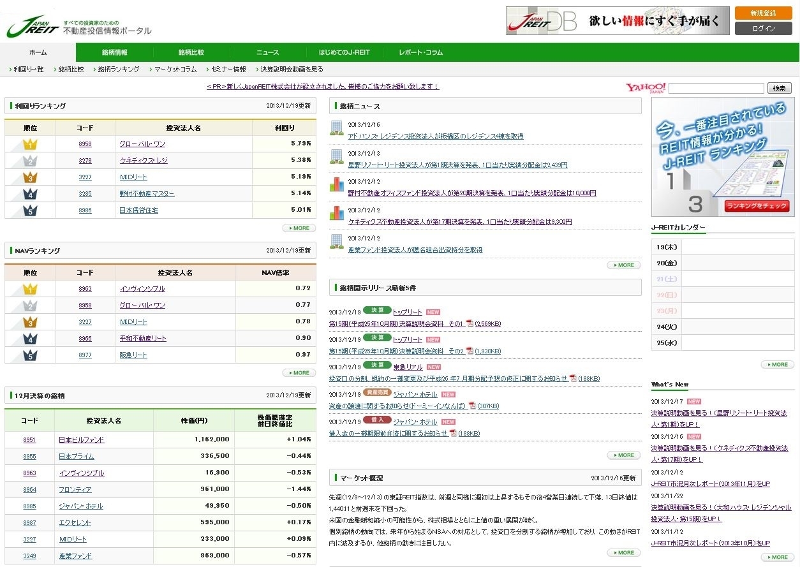Viewport: 800px width, 567px height.
Task: Click MORE under the マーケット概況 text
Action: pos(624,552)
